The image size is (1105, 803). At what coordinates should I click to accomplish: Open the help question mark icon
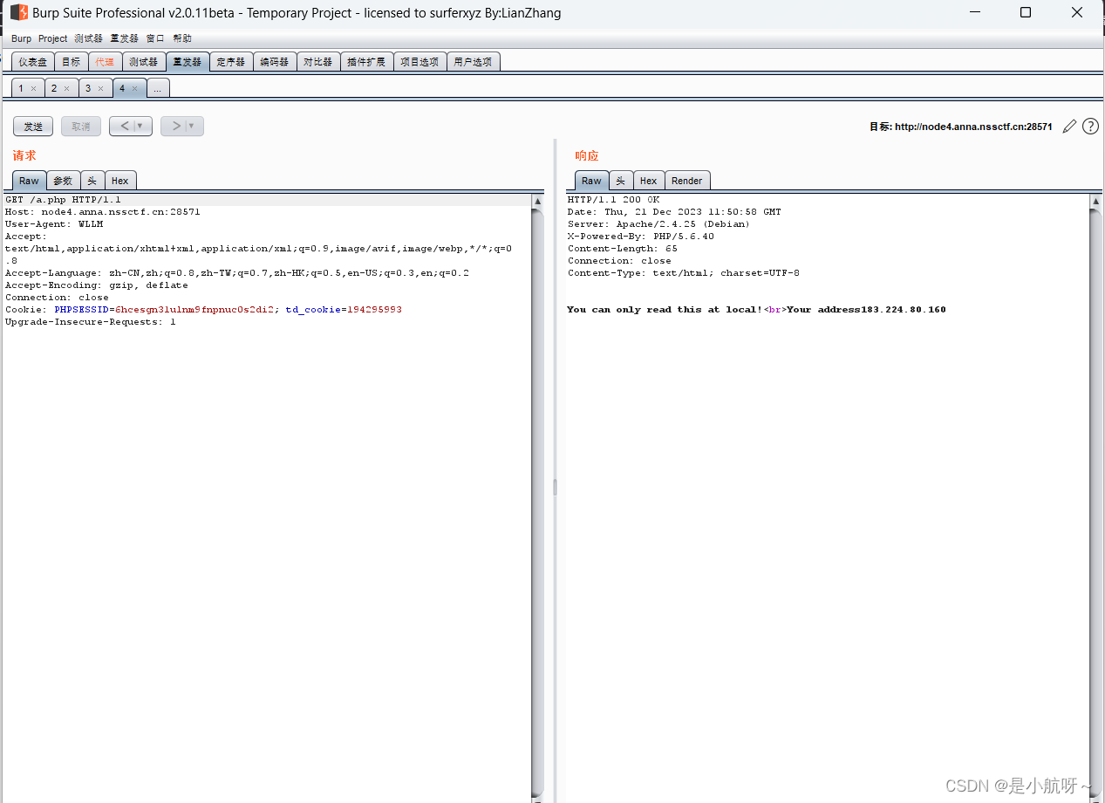coord(1090,127)
